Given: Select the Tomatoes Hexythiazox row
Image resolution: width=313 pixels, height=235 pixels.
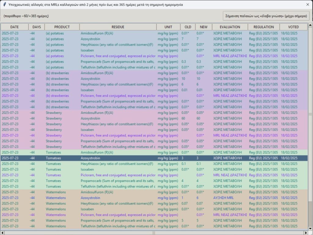Looking at the screenshot, I should click(154, 164).
